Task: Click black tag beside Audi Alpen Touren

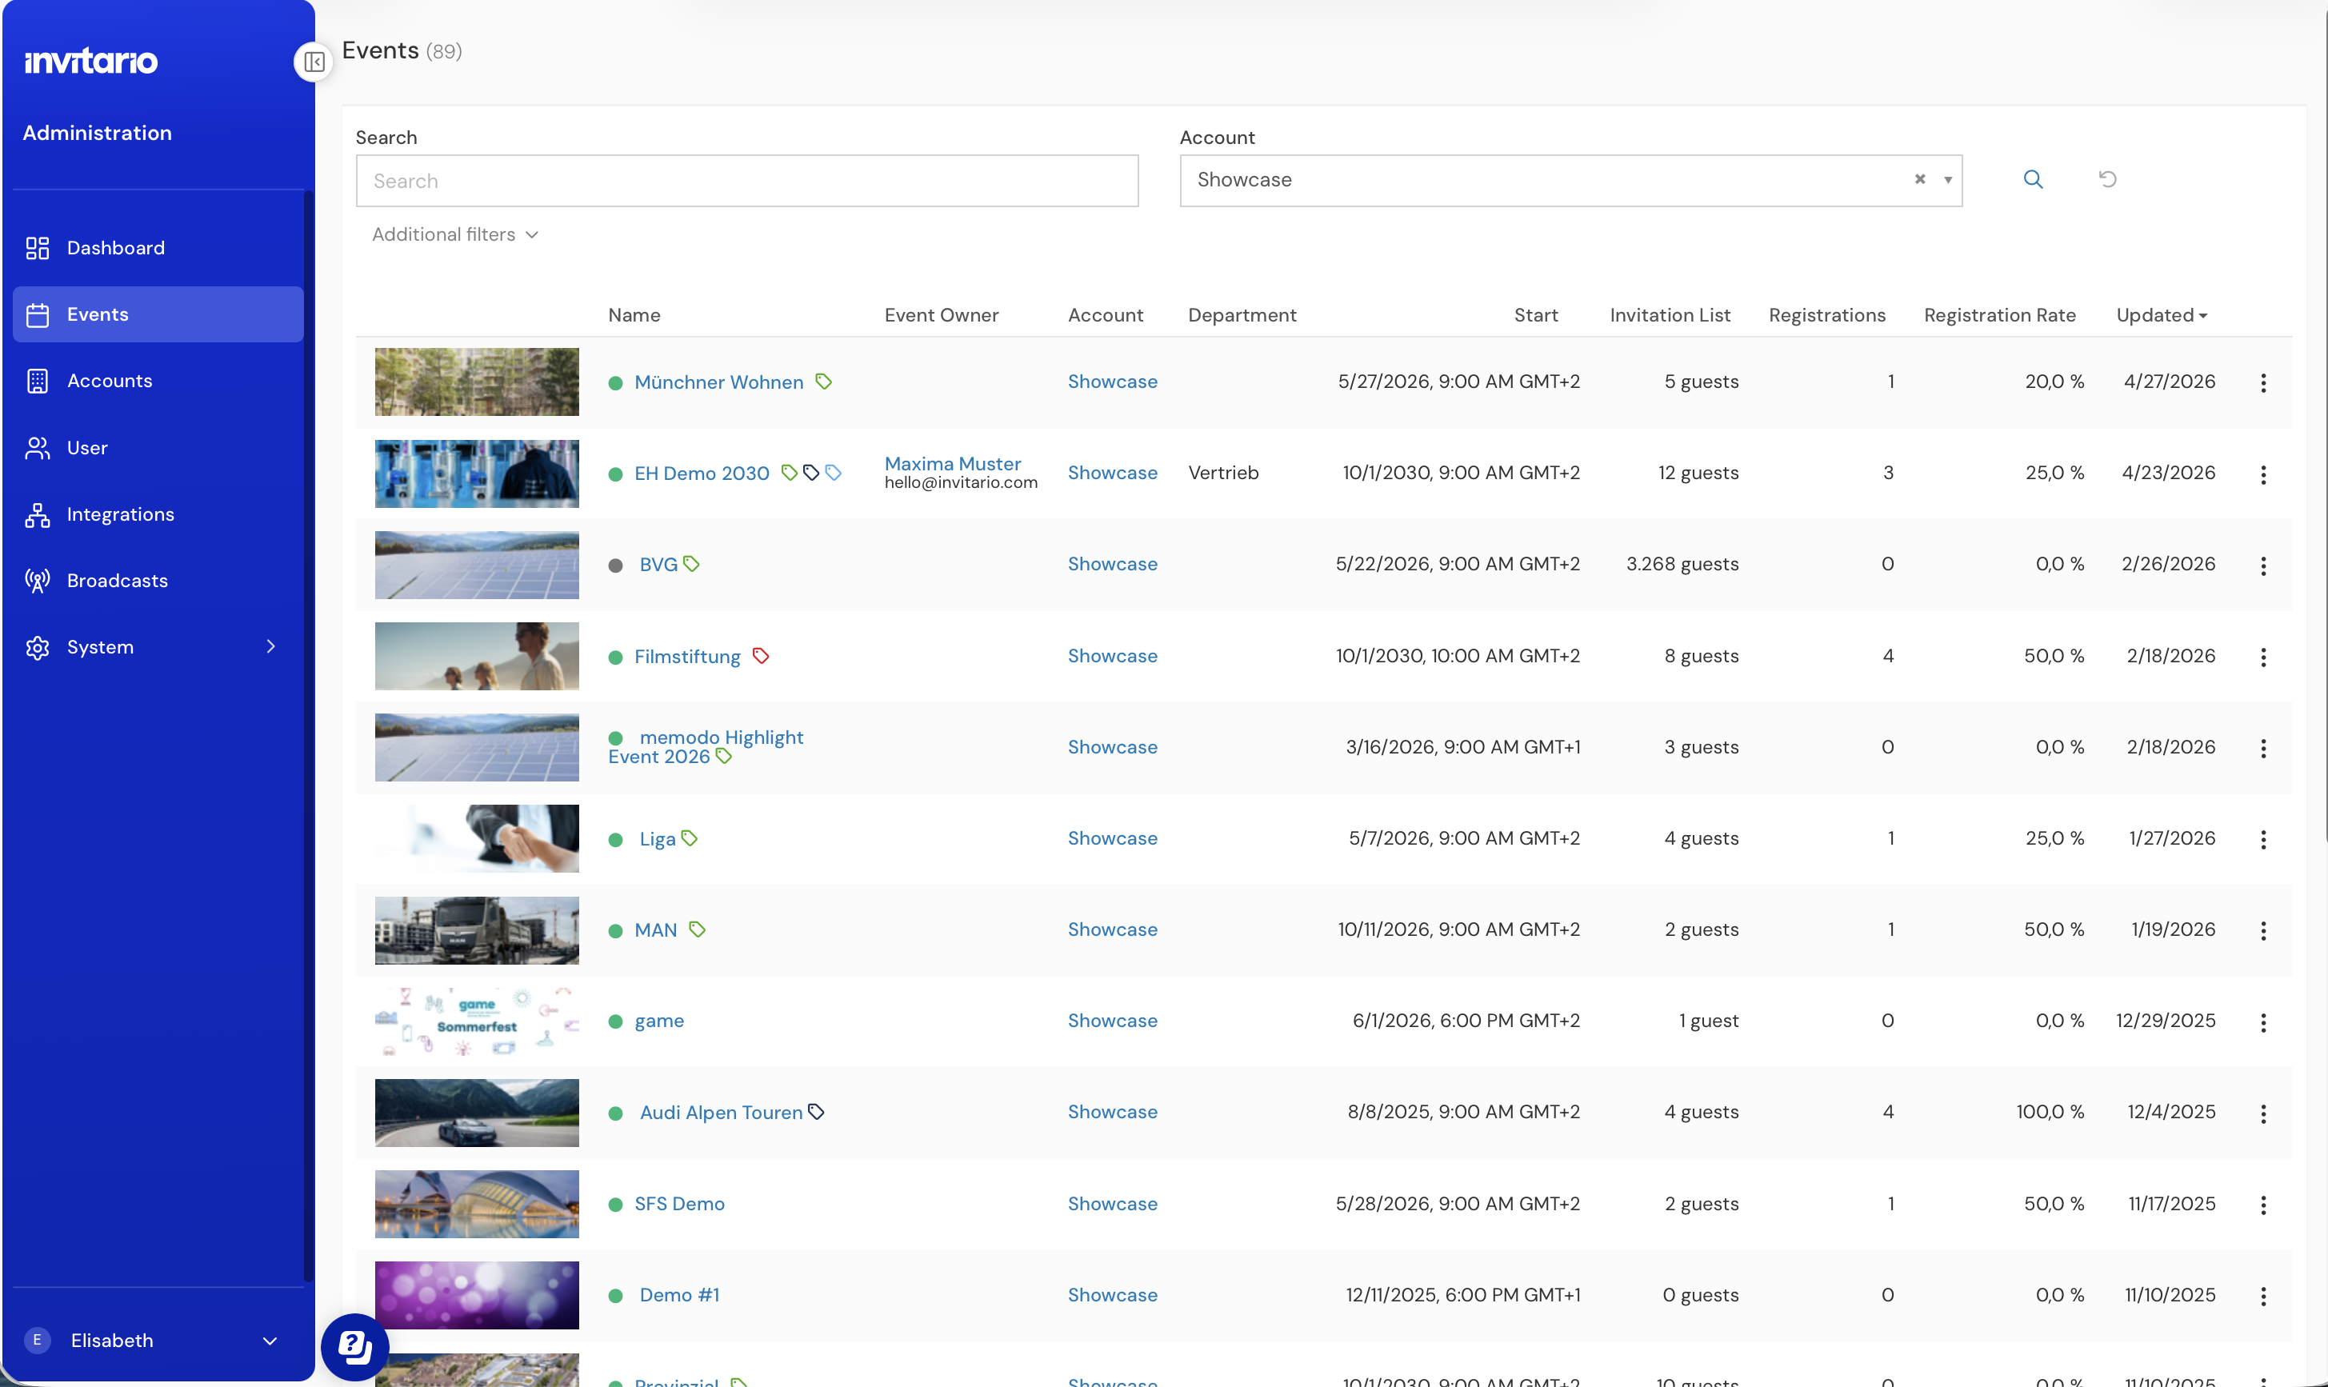Action: pos(816,1112)
